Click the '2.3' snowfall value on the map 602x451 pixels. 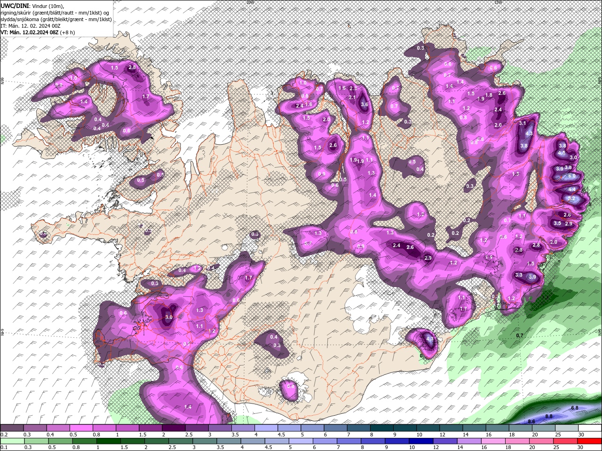353,88
